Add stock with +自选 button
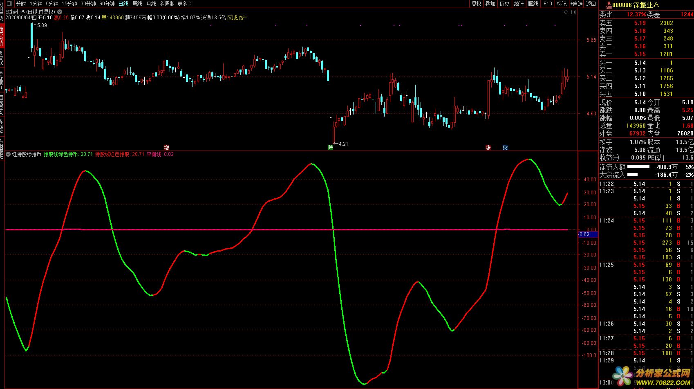694x389 pixels. click(x=576, y=4)
